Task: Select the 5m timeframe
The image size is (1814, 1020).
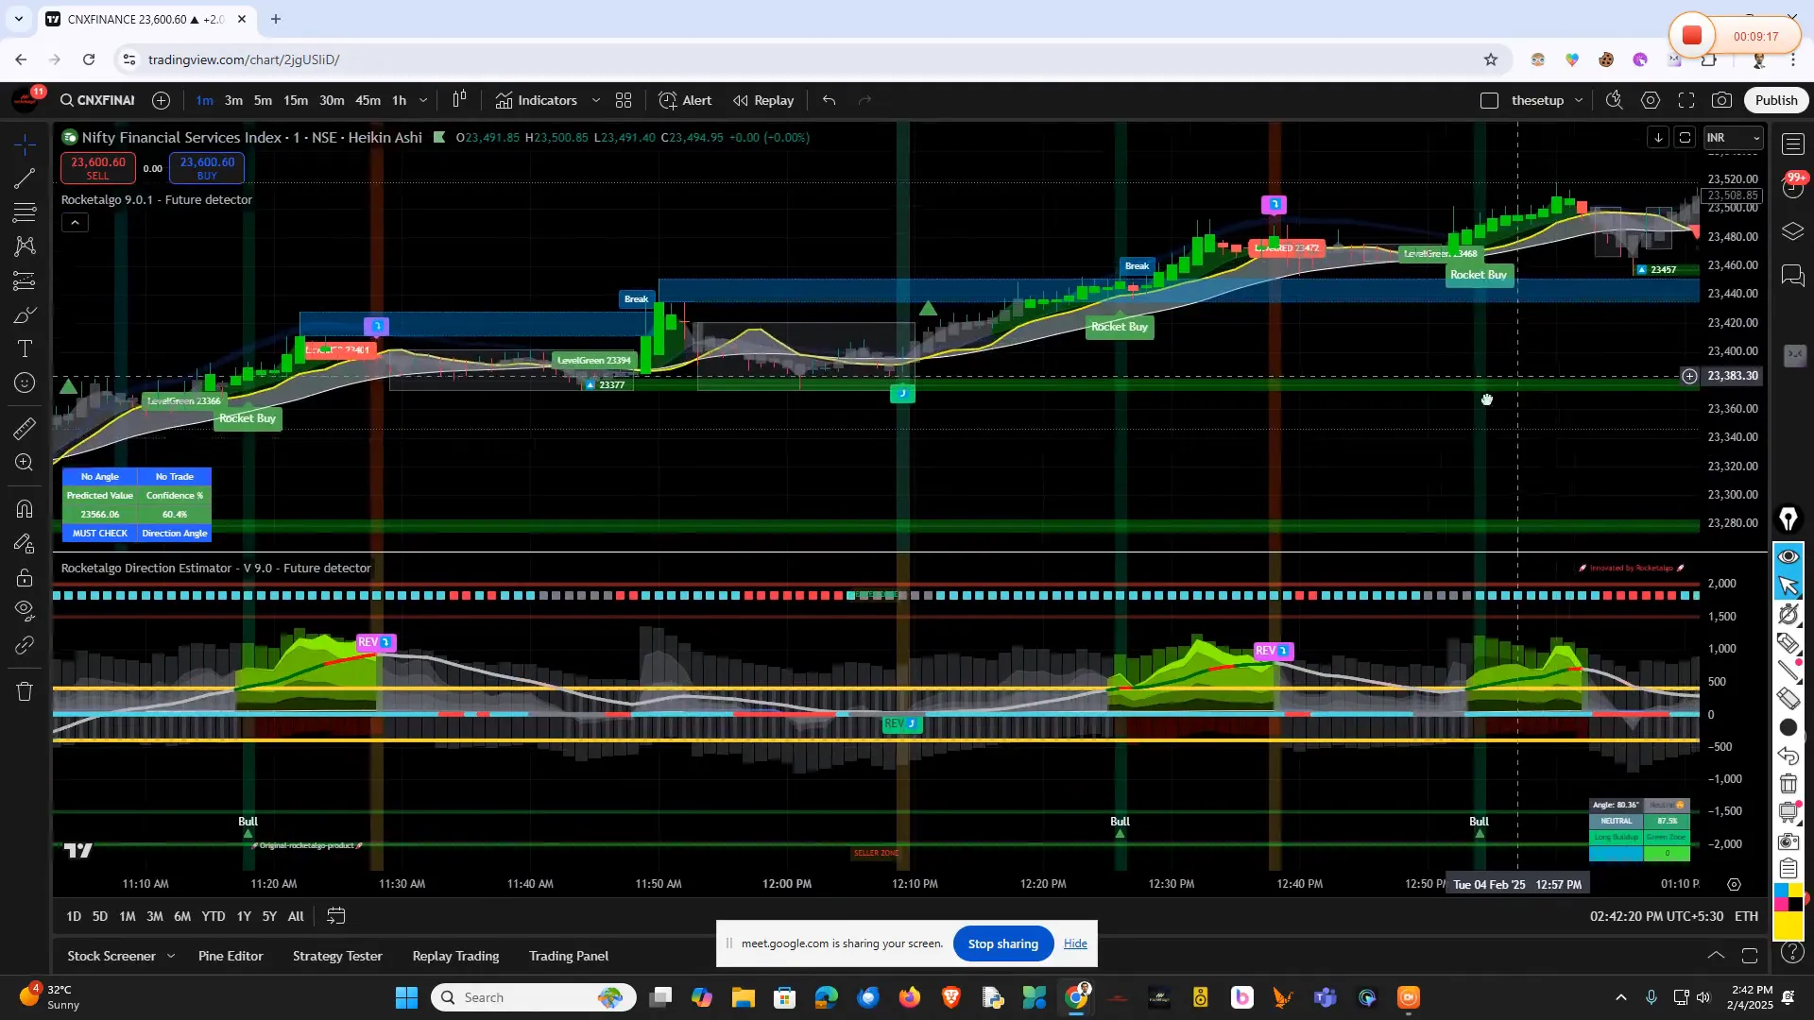Action: [x=263, y=100]
